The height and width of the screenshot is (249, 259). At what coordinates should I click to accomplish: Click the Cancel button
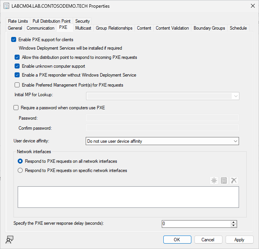click(x=208, y=239)
